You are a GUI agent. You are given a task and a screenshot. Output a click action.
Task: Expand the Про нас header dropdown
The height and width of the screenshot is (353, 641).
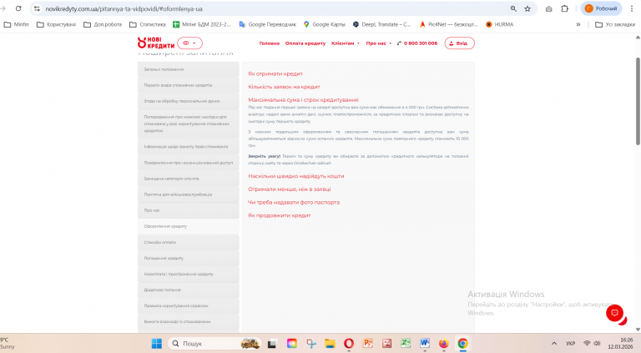(379, 43)
